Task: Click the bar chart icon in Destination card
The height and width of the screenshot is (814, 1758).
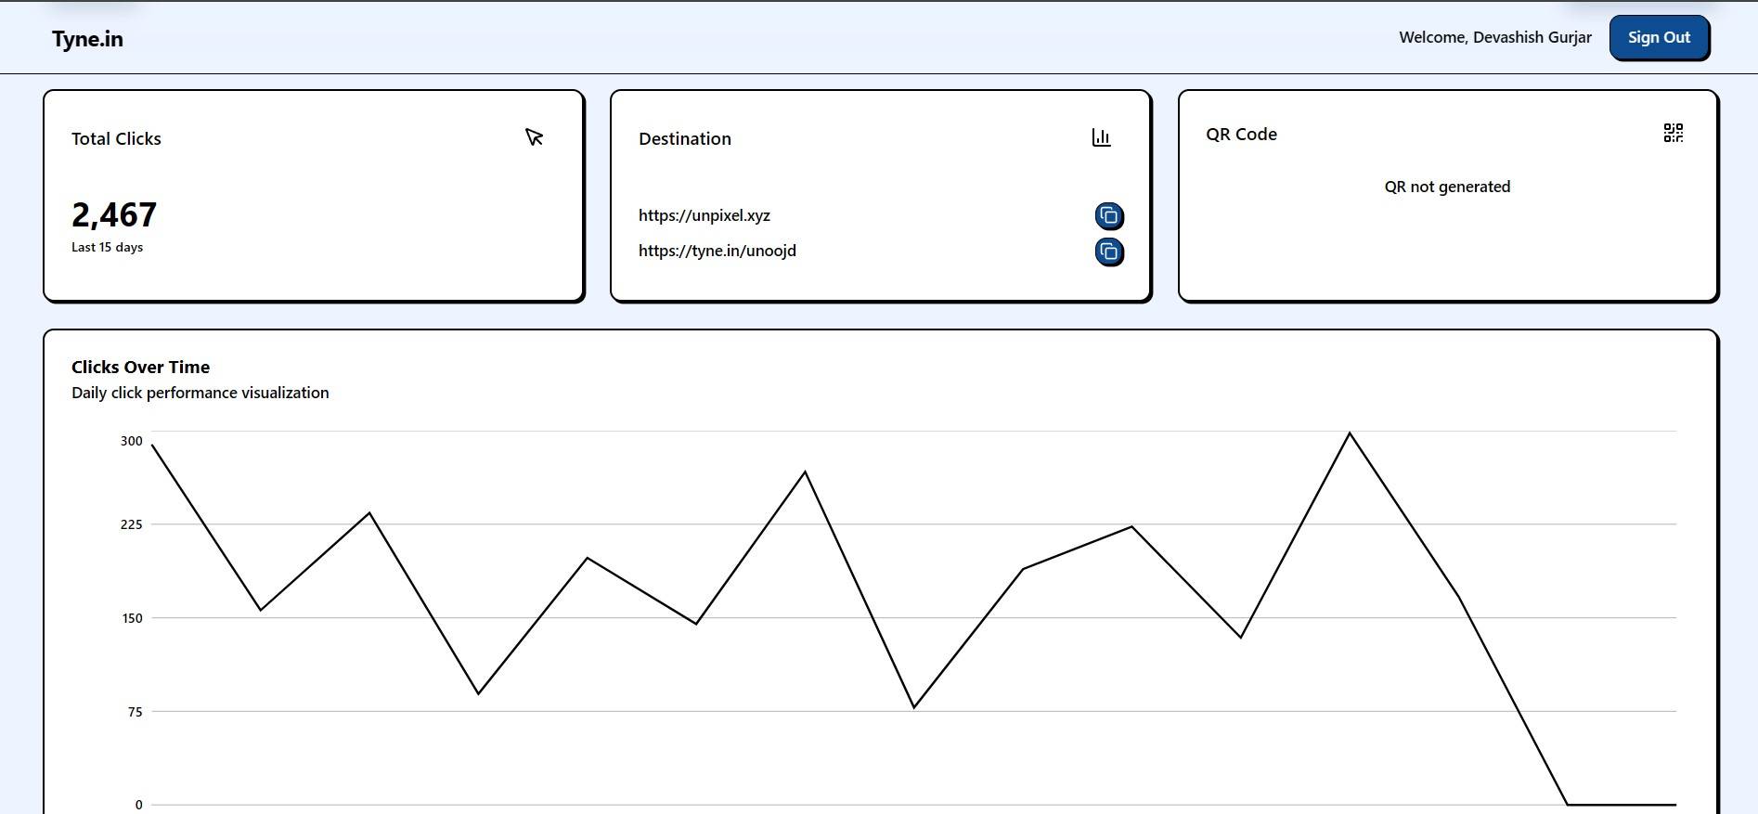Action: point(1101,138)
